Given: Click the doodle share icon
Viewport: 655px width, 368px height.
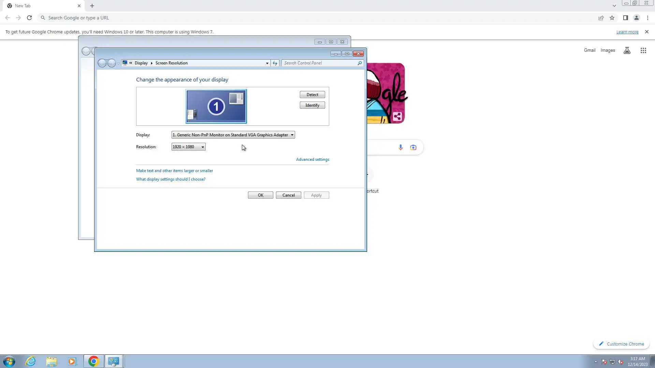Looking at the screenshot, I should [397, 117].
